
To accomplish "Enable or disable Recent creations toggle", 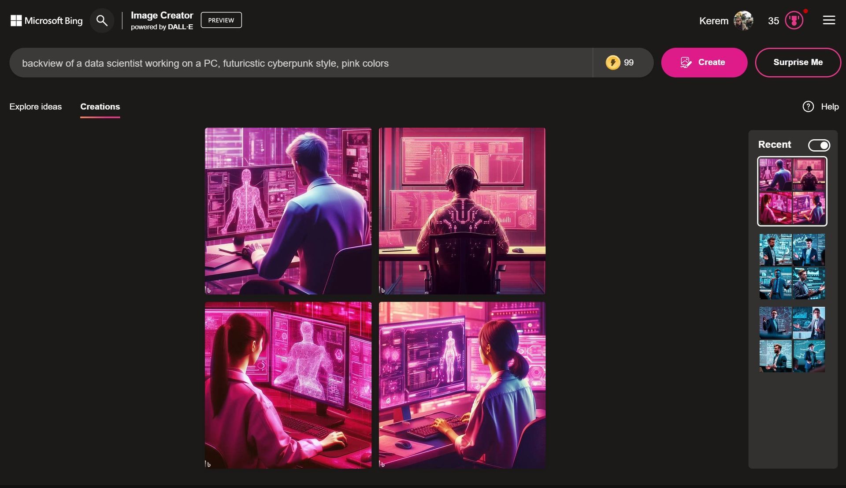I will pyautogui.click(x=819, y=145).
